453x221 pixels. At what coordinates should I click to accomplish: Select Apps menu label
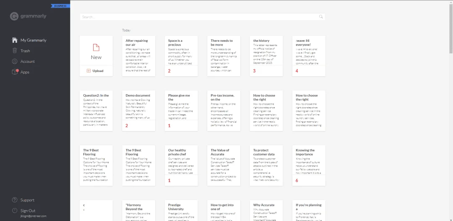coord(25,72)
